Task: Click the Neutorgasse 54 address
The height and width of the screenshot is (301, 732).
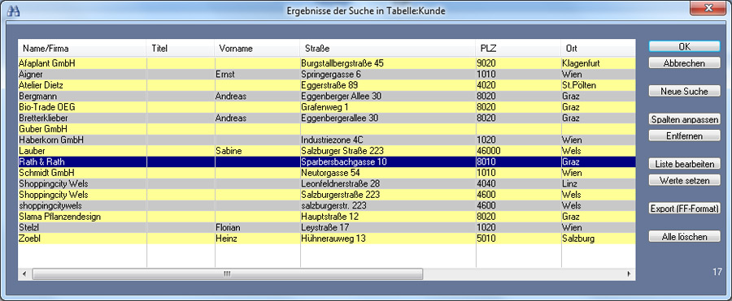Action: 330,173
